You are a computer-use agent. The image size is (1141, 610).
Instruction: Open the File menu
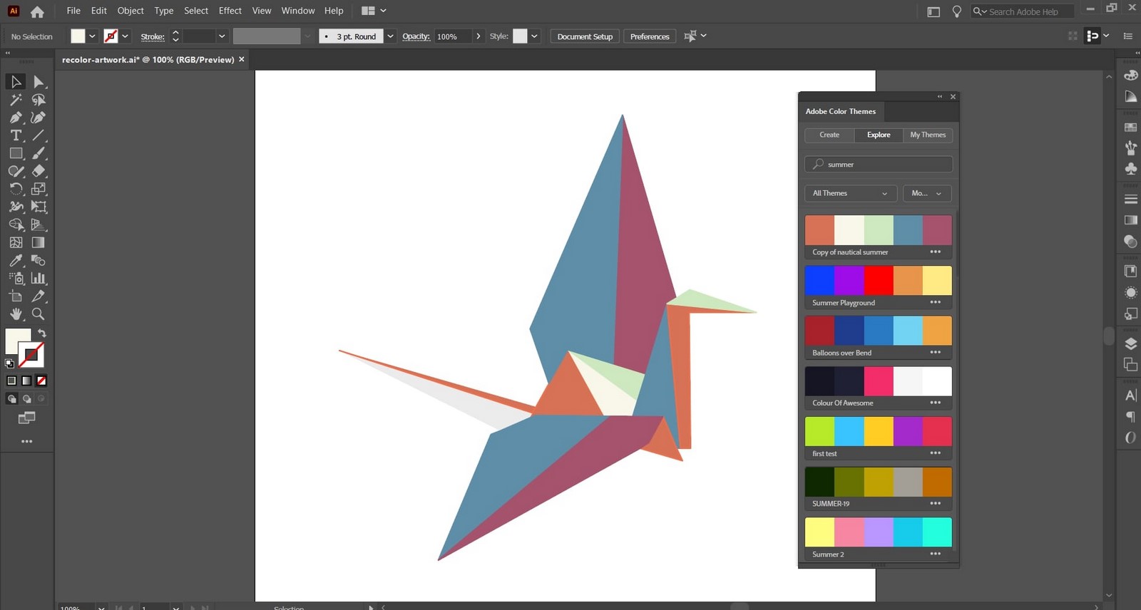tap(73, 11)
